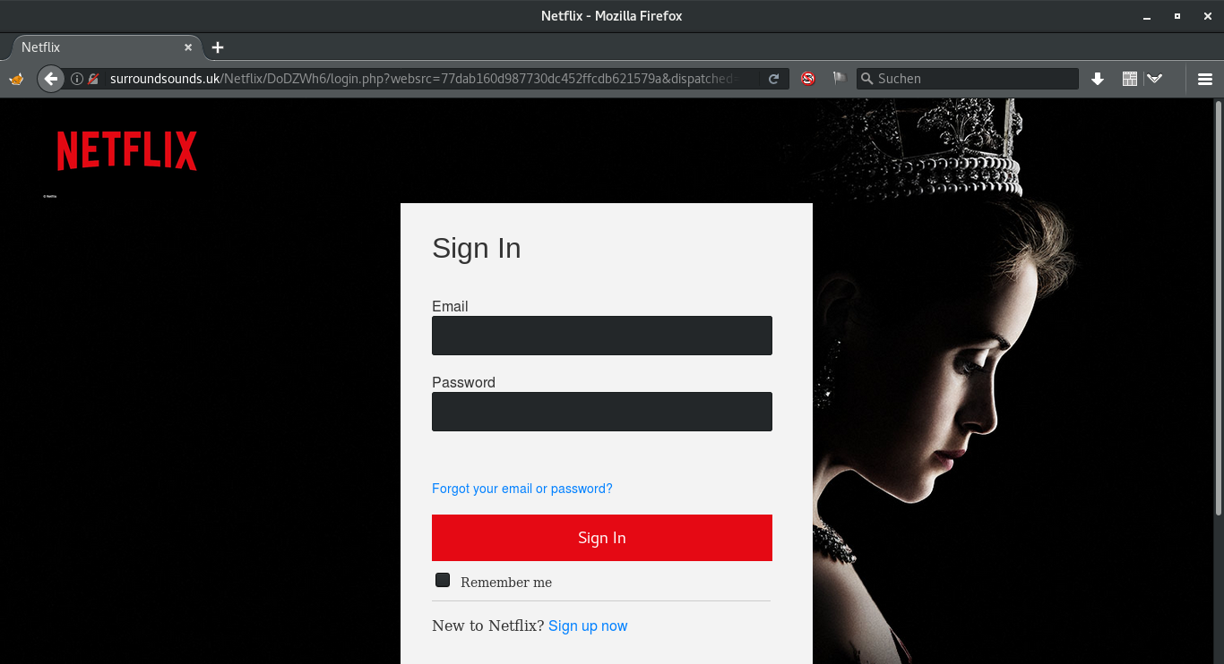Screen dimensions: 1224x664
Task: Open the Firefox hamburger menu
Action: point(1204,79)
